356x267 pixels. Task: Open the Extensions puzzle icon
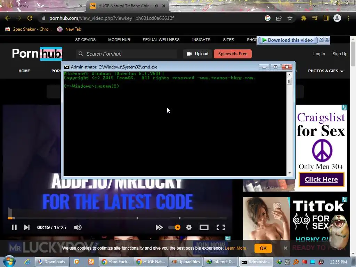[x=304, y=18]
